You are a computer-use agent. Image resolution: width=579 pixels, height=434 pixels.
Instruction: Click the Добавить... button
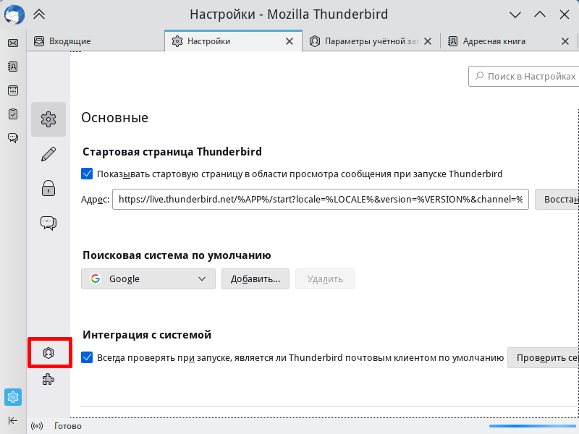255,279
